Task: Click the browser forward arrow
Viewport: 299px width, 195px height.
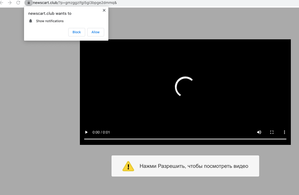Action: [10, 3]
